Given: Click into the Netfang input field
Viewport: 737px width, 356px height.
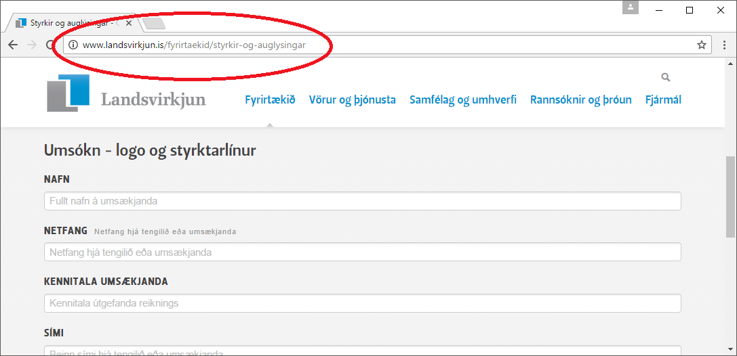Looking at the screenshot, I should 362,252.
